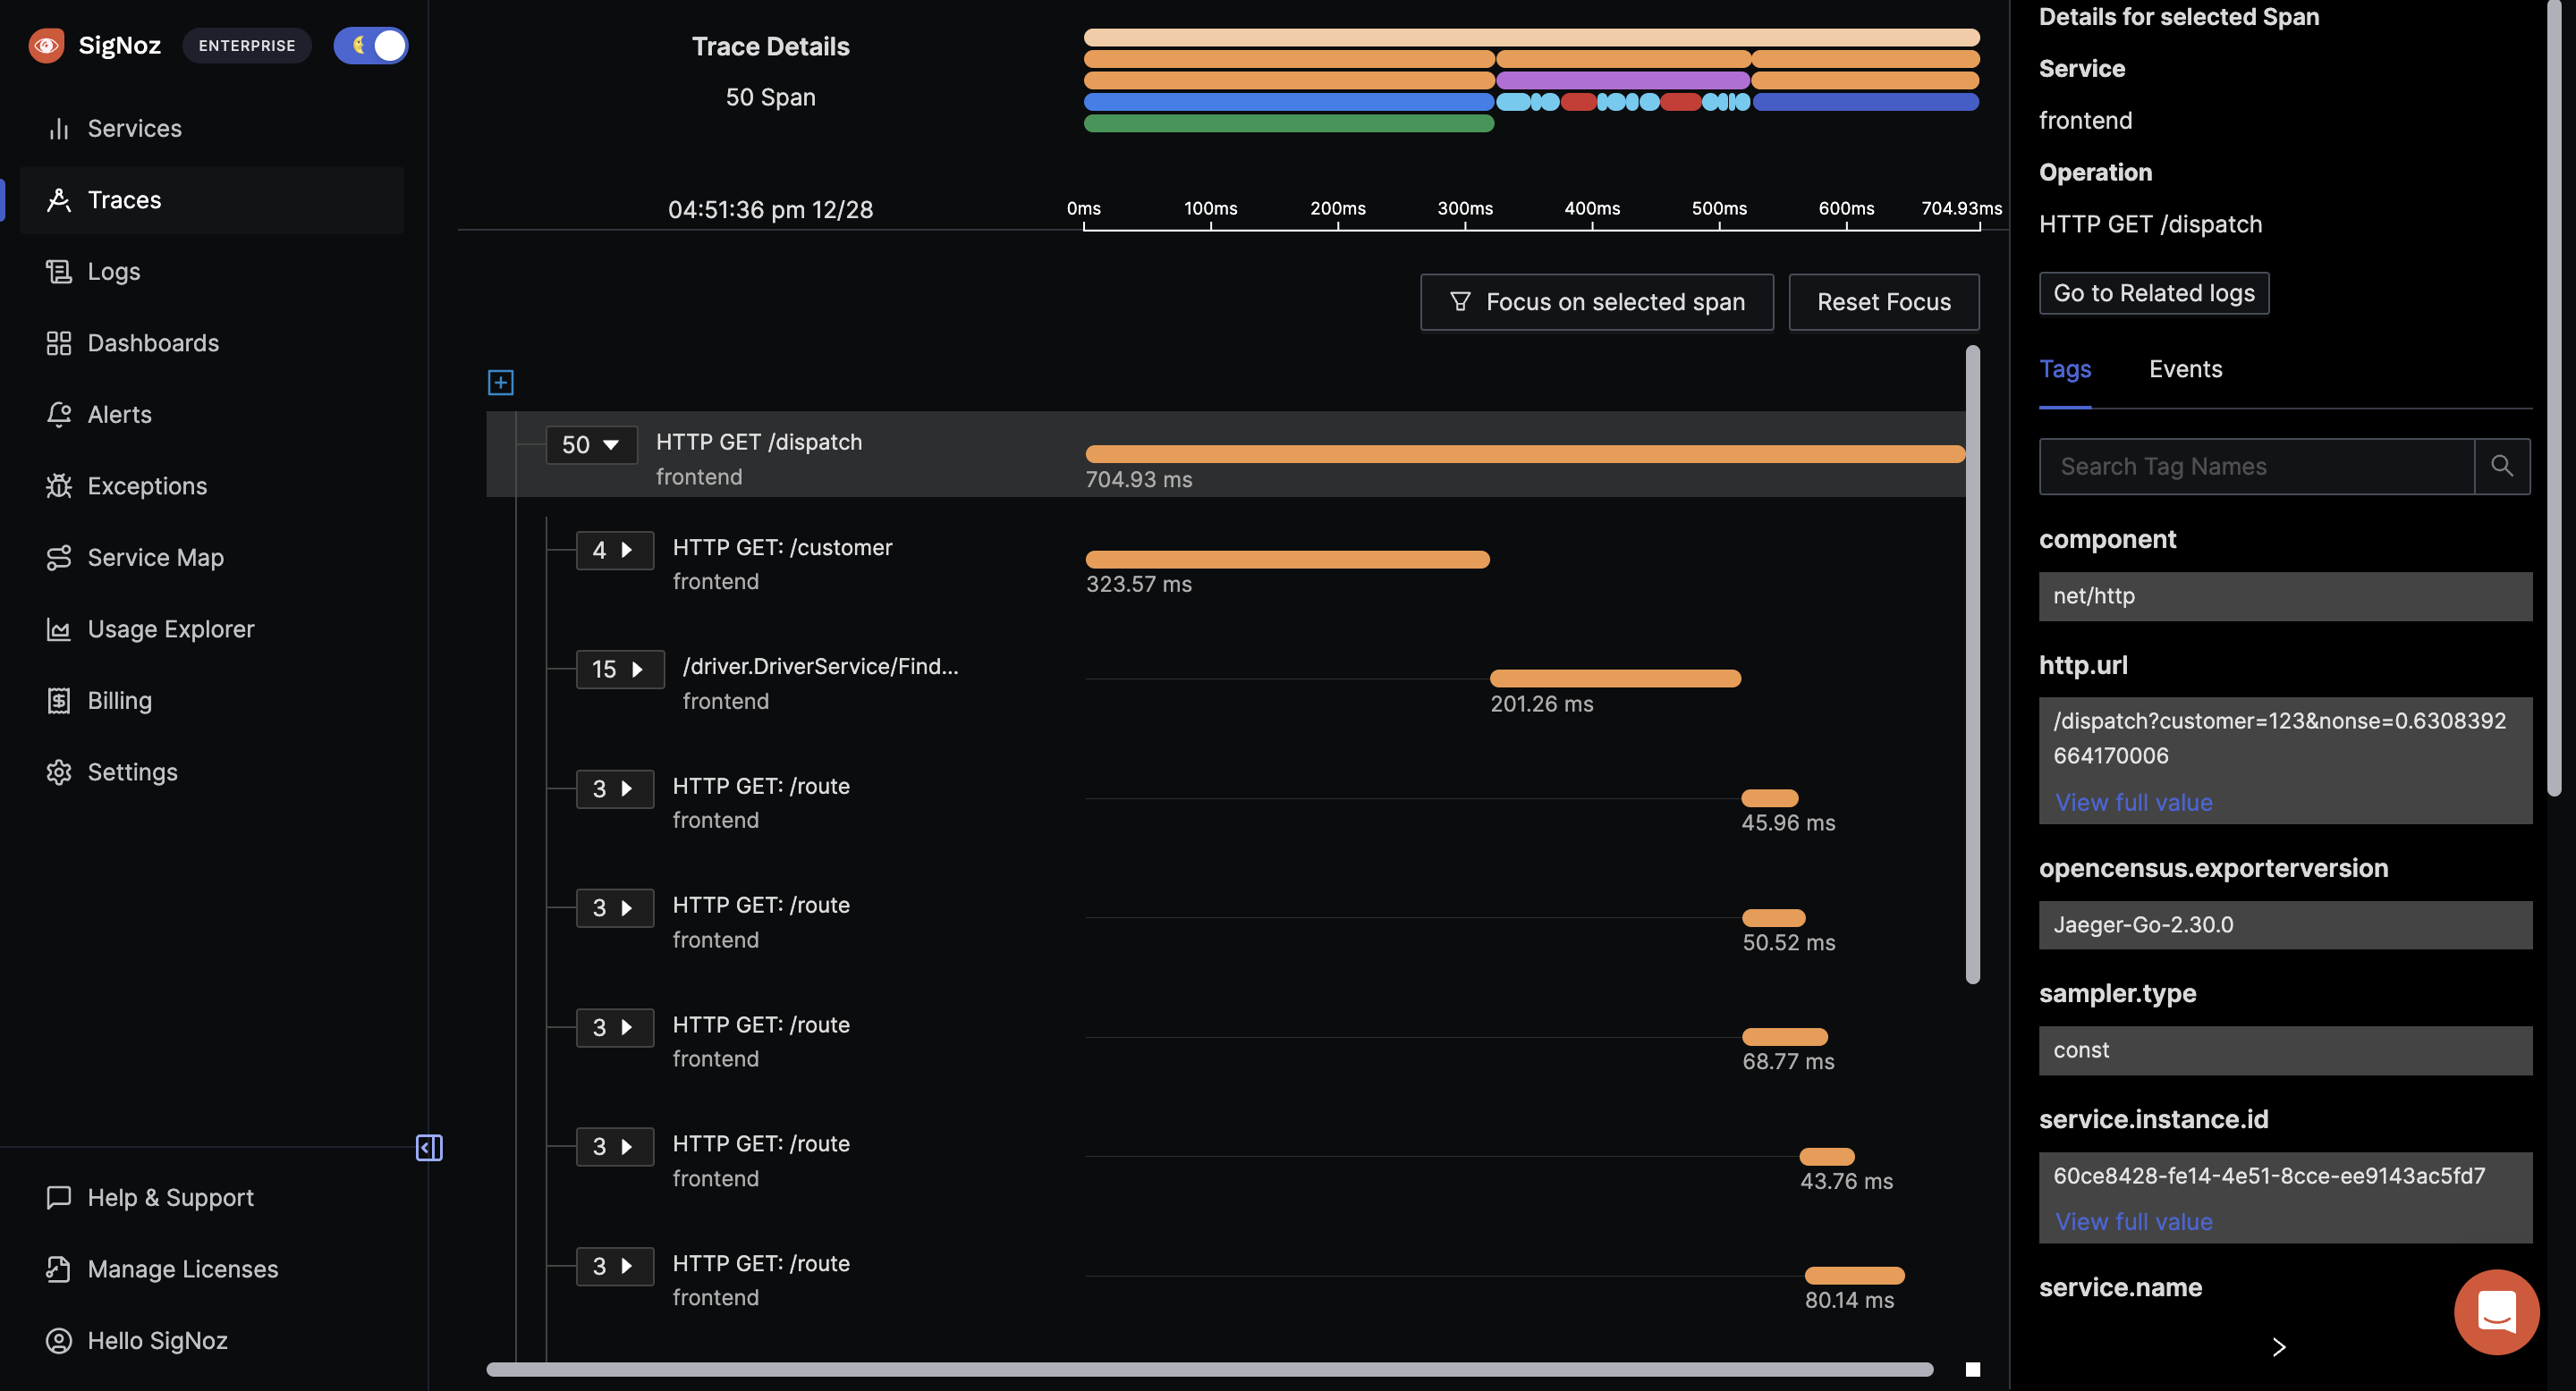Click View full value under http.url
Viewport: 2576px width, 1391px height.
tap(2133, 803)
